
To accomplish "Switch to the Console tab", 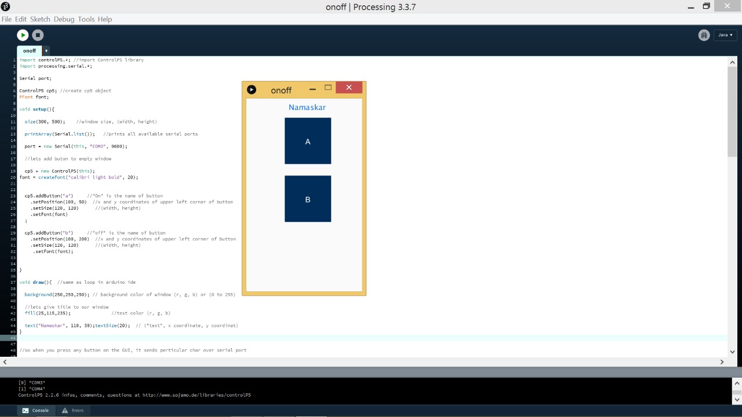I will point(36,410).
